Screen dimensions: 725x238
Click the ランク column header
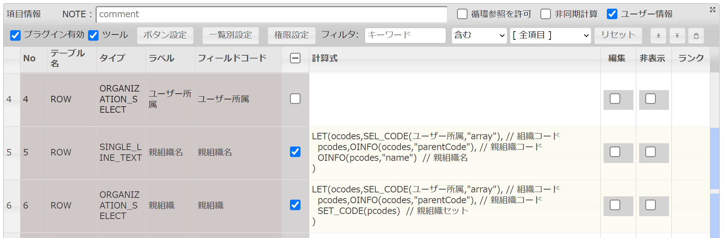tap(691, 60)
